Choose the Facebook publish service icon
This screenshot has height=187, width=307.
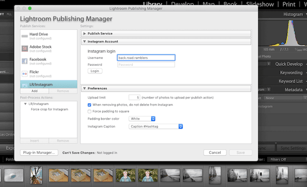point(25,61)
